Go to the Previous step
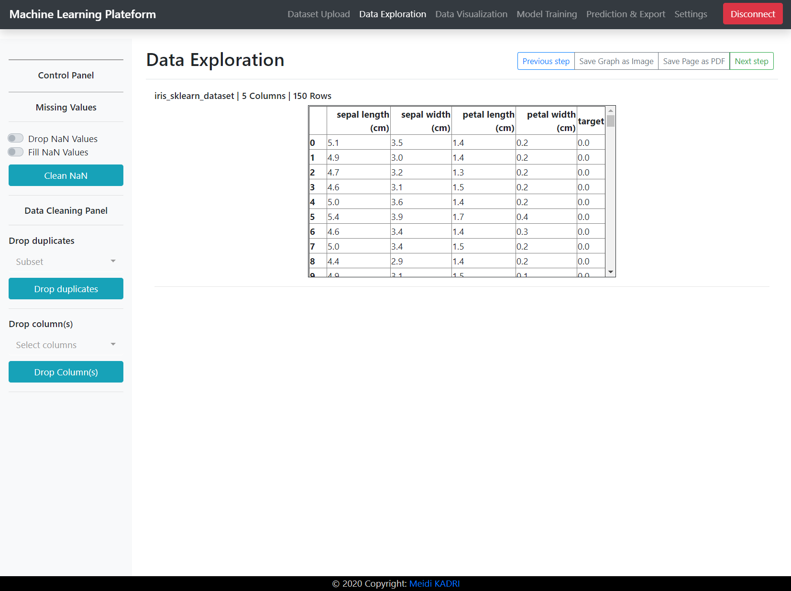This screenshot has height=591, width=791. click(546, 61)
